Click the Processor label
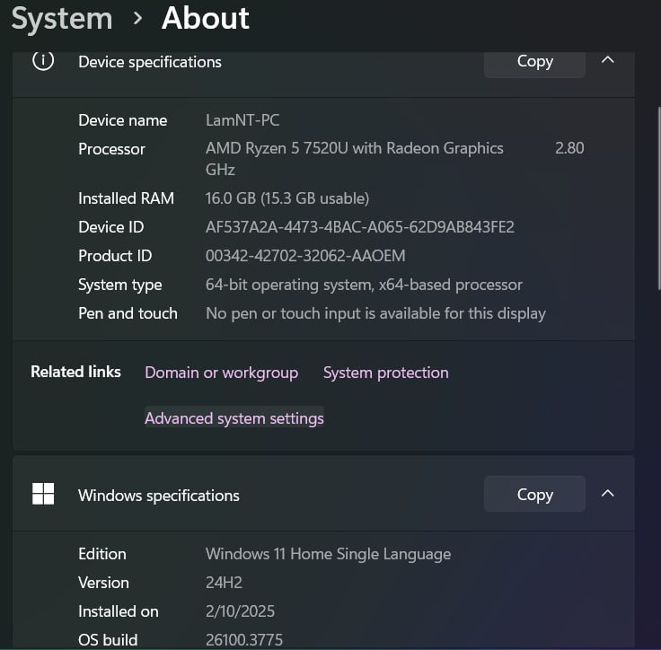Screen dimensions: 661x650 [111, 149]
